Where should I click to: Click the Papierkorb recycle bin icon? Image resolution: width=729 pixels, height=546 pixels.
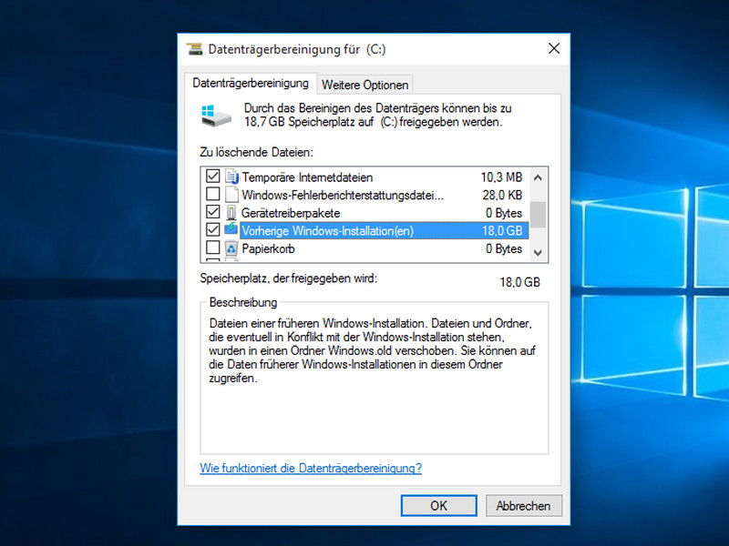[231, 248]
